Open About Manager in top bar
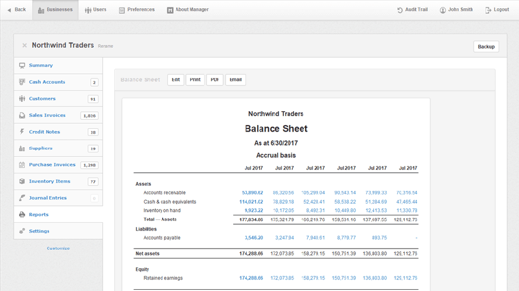 coord(187,10)
